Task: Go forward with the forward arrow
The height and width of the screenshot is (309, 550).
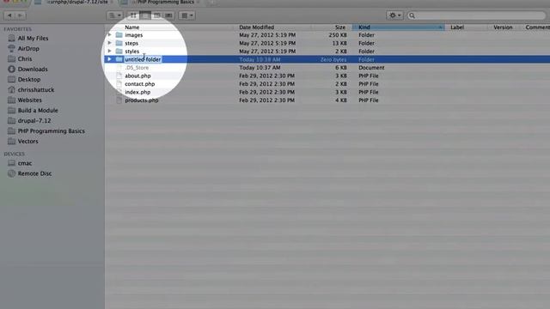Action: click(x=21, y=15)
